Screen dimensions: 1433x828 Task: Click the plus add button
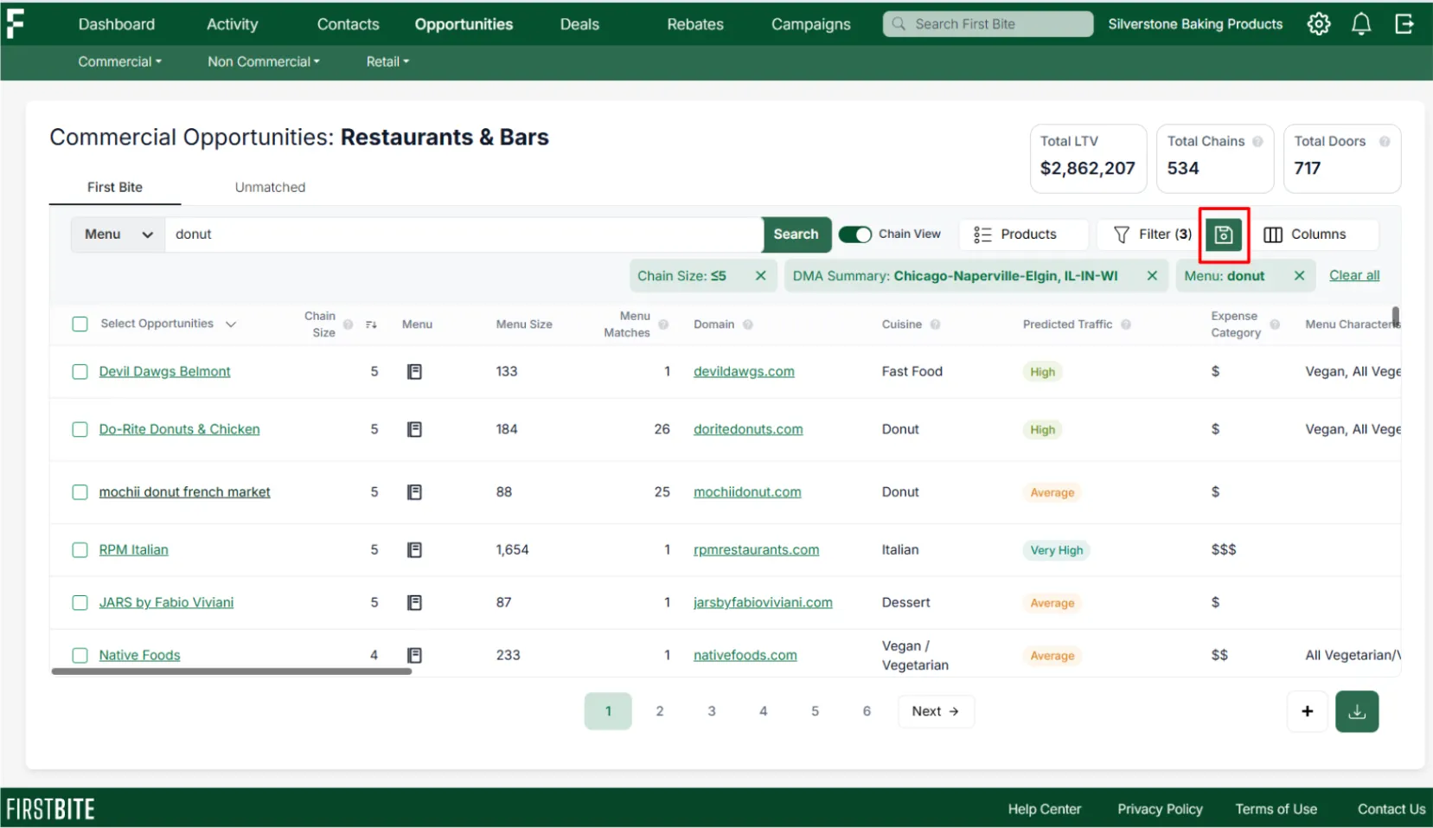[1308, 711]
